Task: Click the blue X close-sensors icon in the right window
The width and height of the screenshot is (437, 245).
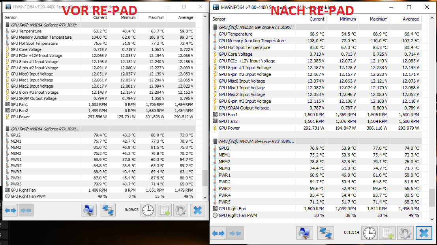Action: (424, 233)
